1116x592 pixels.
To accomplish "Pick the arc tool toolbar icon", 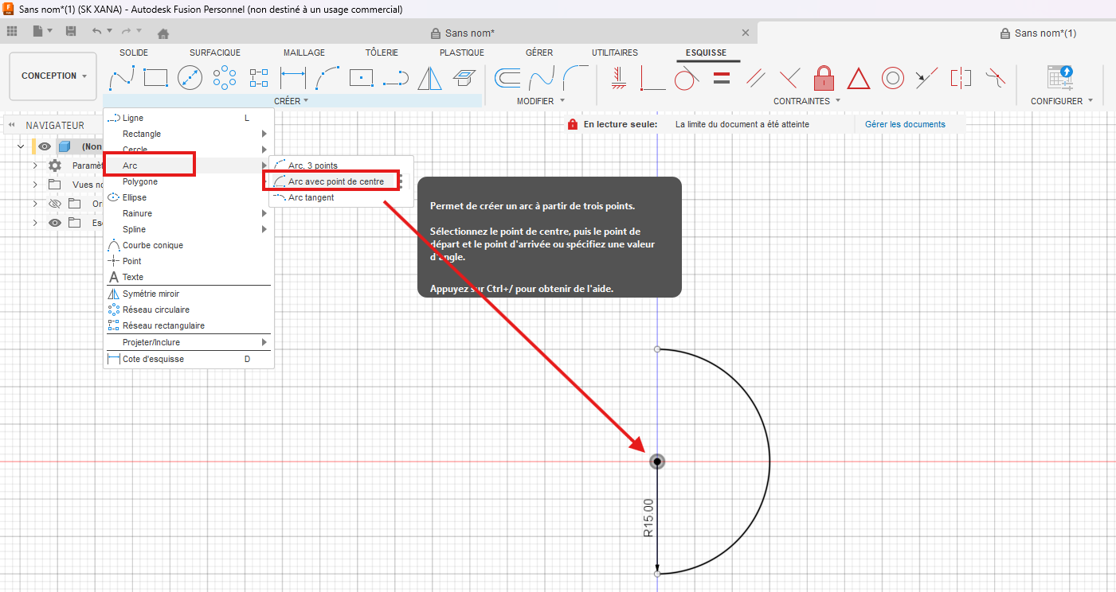I will tap(327, 78).
